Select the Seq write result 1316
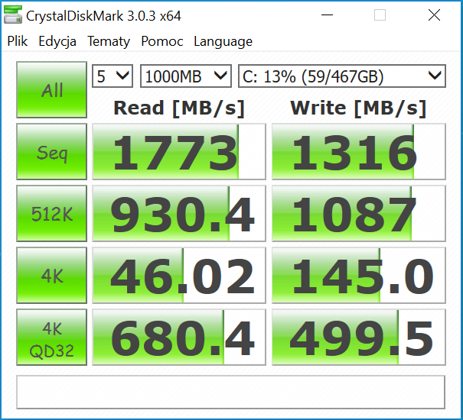The image size is (463, 420). (x=357, y=152)
